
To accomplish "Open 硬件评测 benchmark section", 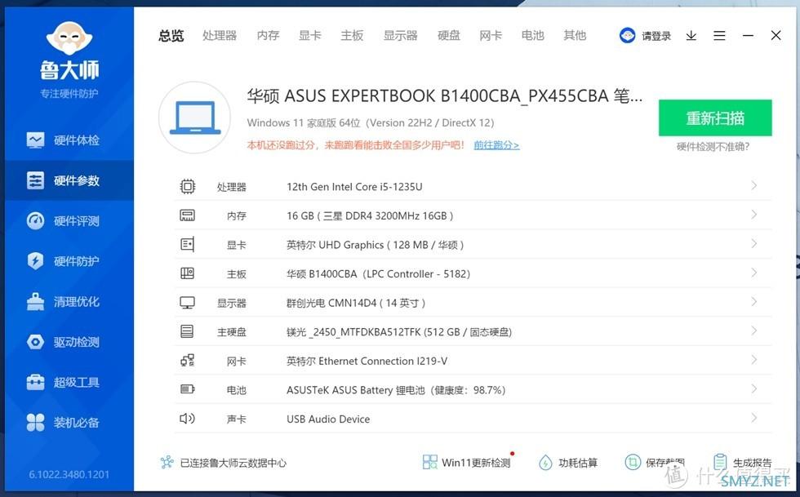I will (69, 220).
